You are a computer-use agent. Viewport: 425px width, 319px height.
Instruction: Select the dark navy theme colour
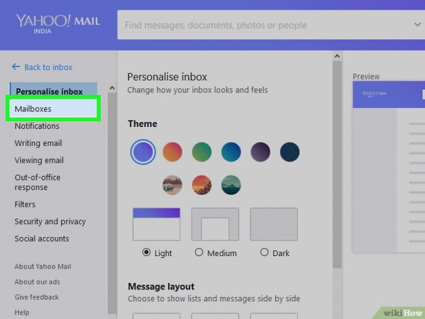(x=290, y=152)
